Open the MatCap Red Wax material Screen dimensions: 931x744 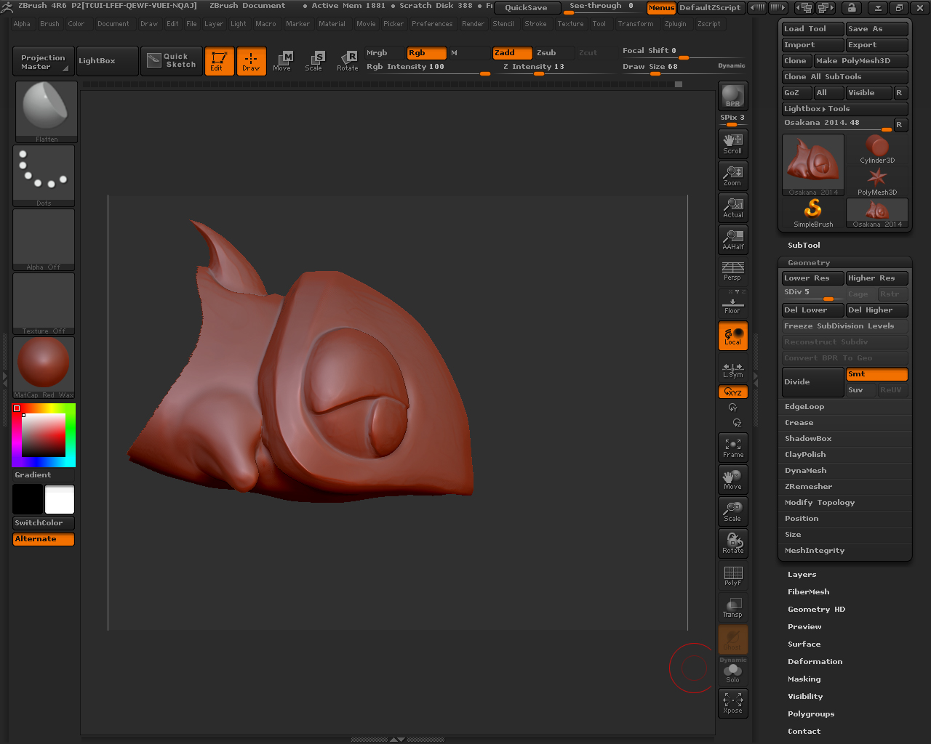(44, 368)
